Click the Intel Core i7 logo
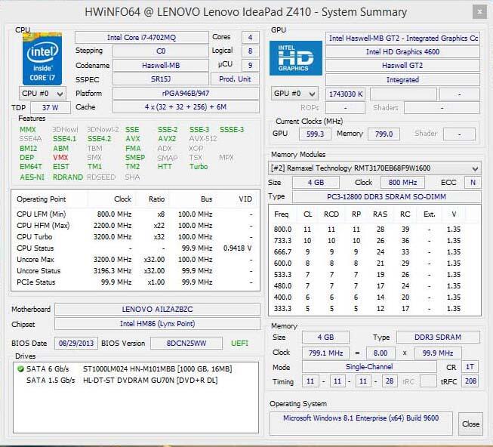The height and width of the screenshot is (447, 493). tap(43, 57)
